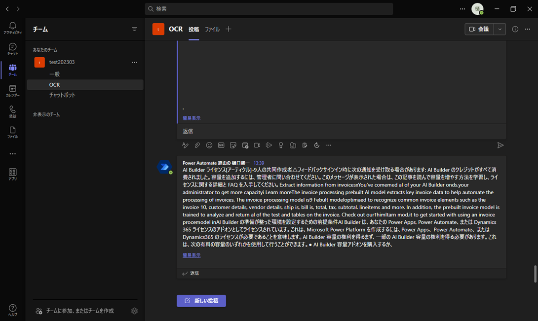Viewport: 538px width, 321px height.
Task: Open the profile avatar in title bar
Action: [477, 9]
